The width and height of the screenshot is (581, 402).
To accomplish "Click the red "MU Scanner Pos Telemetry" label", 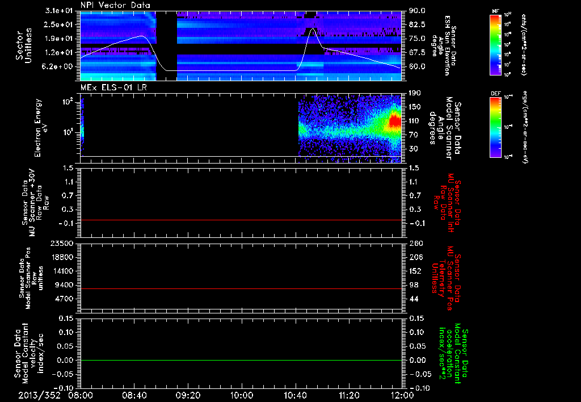I will point(446,278).
